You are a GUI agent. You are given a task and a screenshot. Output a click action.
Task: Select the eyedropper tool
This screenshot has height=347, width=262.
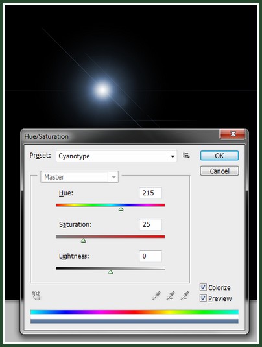tap(156, 296)
